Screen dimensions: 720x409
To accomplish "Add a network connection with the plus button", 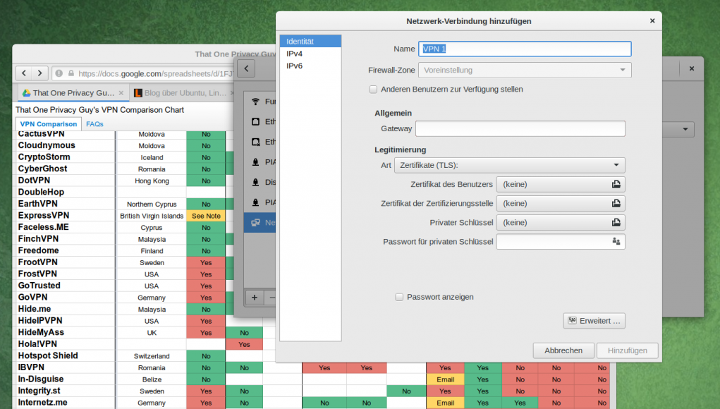I will tap(255, 297).
